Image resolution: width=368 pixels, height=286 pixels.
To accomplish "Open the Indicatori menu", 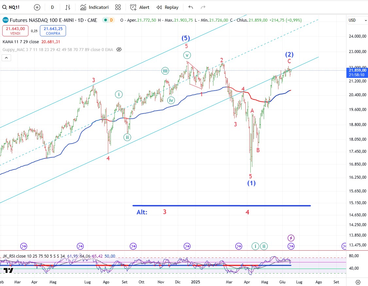I will [94, 7].
